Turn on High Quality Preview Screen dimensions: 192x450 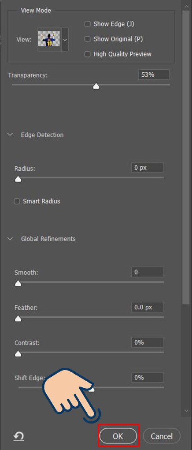(x=87, y=54)
